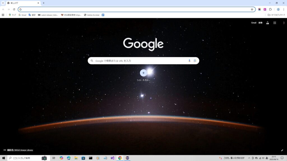Bookmark this tab with the star icon
This screenshot has height=161, width=287.
click(x=252, y=9)
